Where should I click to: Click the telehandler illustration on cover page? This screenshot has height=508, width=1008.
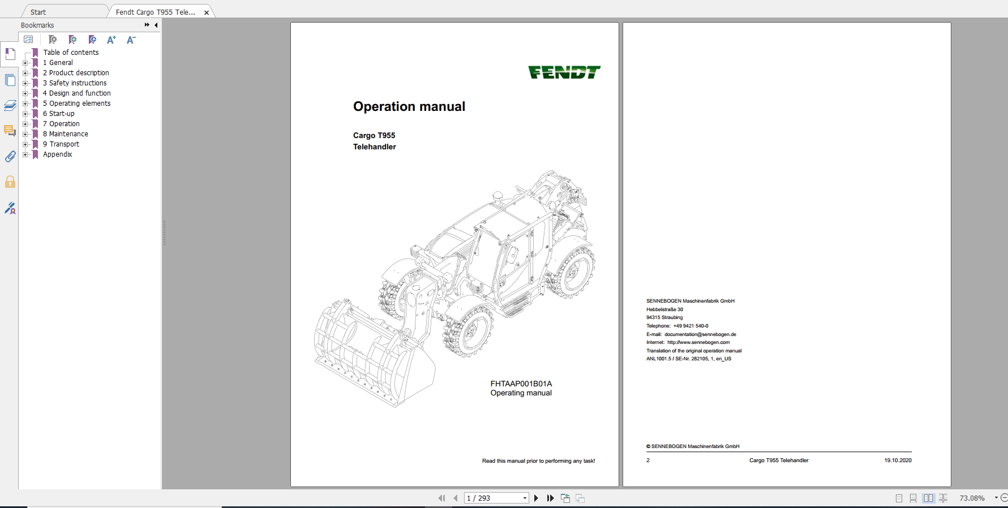click(454, 289)
